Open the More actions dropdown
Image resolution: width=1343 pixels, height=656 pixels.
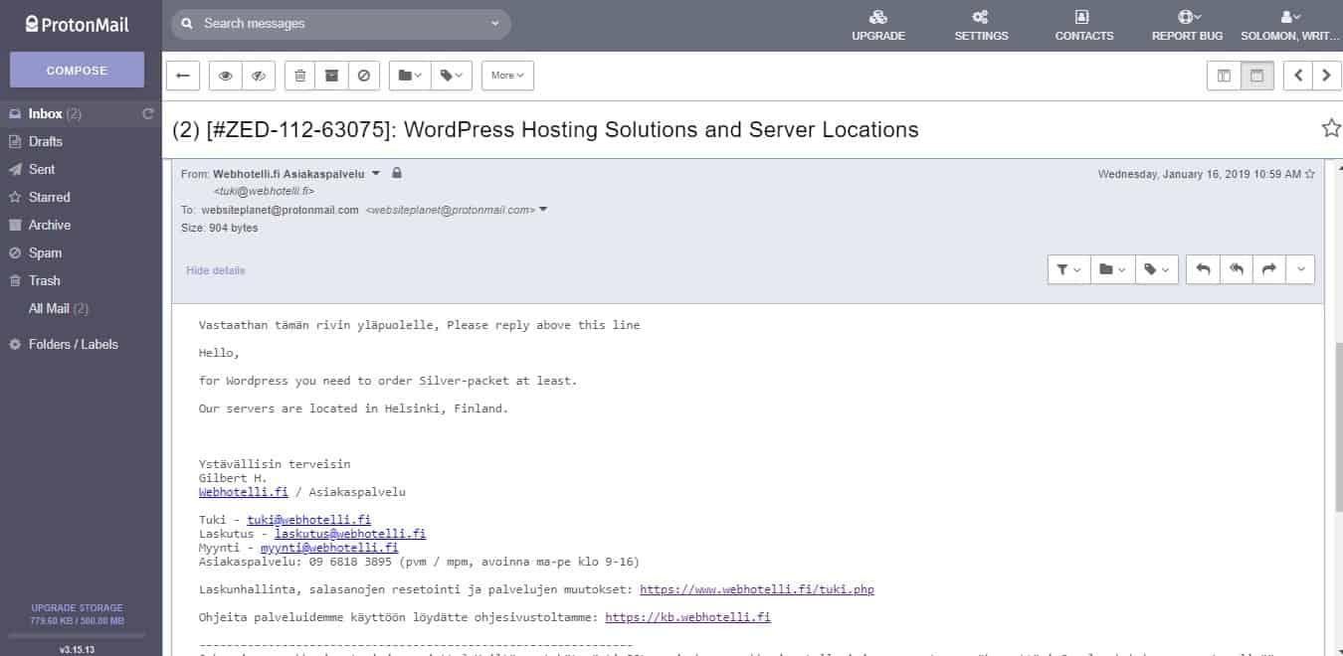(x=507, y=76)
